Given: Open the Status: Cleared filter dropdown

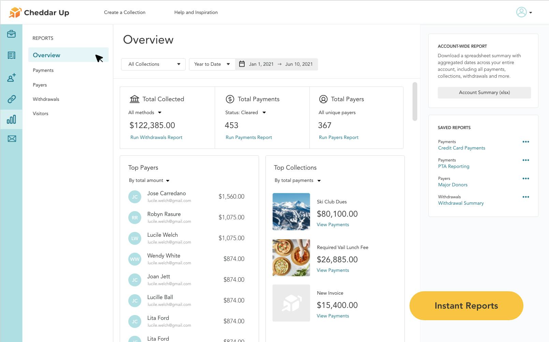Looking at the screenshot, I should [246, 112].
